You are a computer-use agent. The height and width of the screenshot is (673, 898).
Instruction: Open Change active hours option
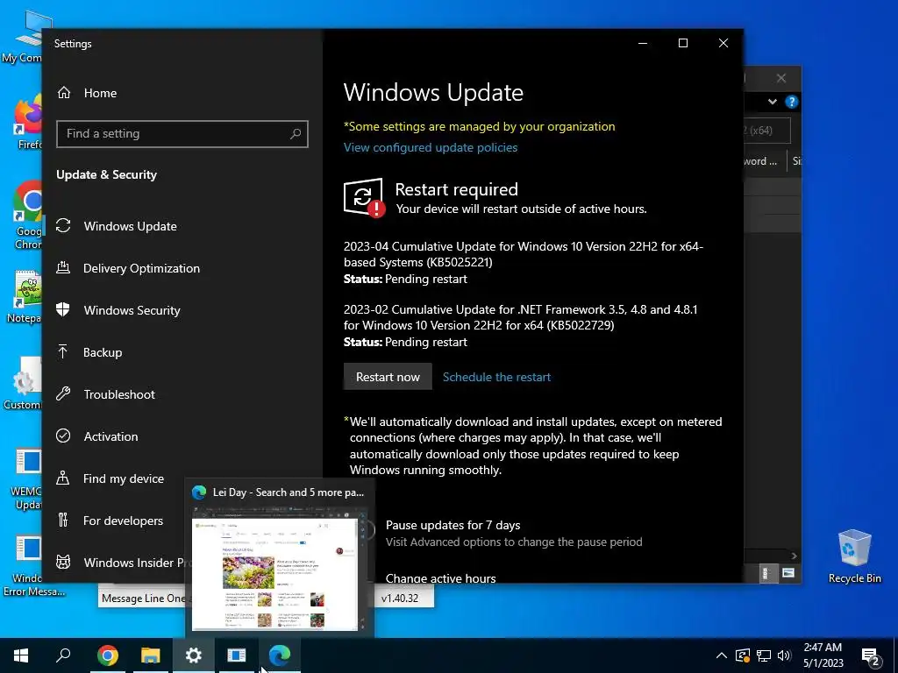coord(440,578)
